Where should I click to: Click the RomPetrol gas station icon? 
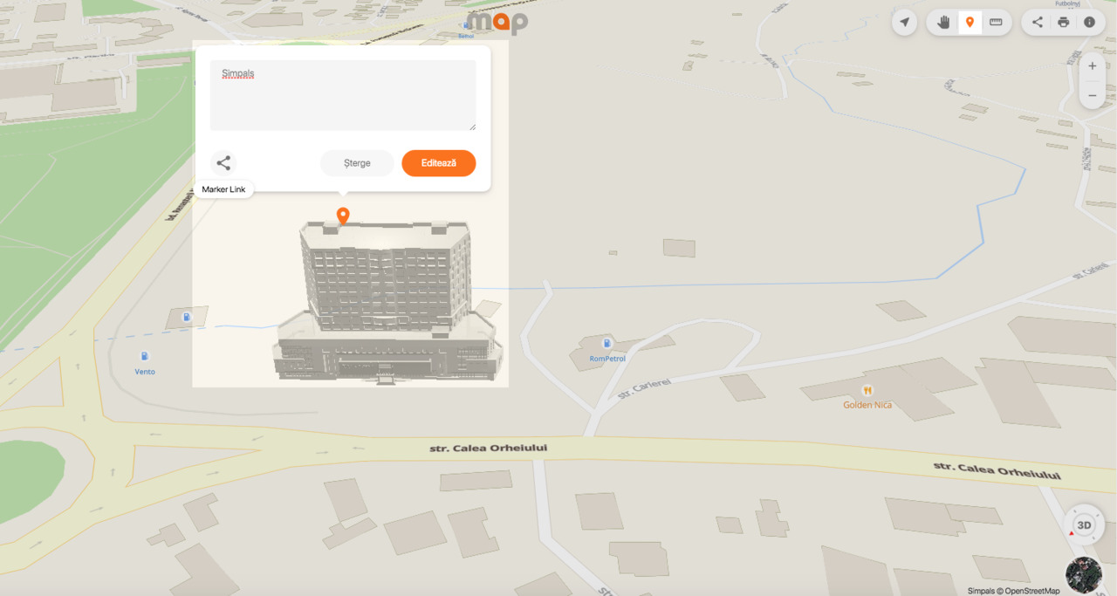(x=607, y=344)
